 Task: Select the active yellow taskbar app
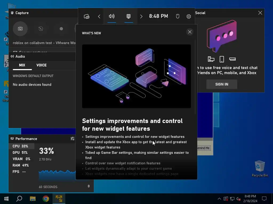[x=59, y=199]
